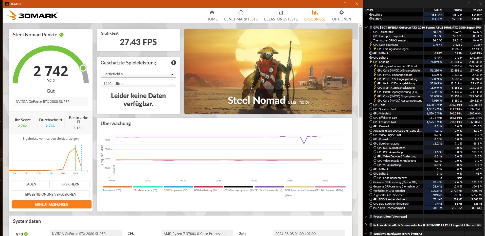The width and height of the screenshot is (485, 236).
Task: Click the cyan CPU-Temperatur legend bar
Action: tap(148, 187)
